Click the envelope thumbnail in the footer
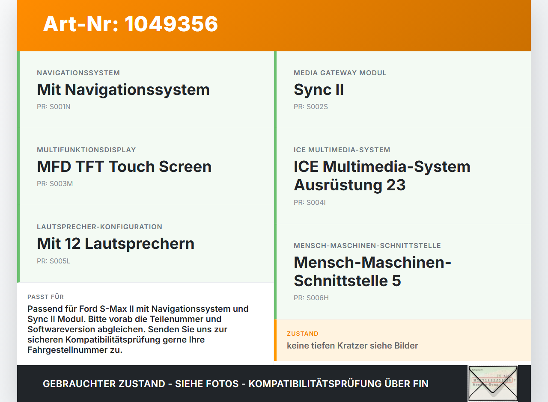This screenshot has height=402, width=548. tap(493, 384)
